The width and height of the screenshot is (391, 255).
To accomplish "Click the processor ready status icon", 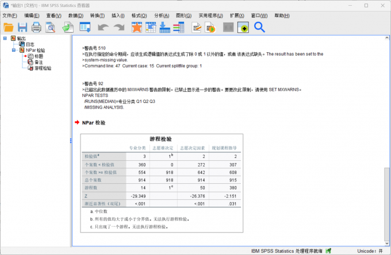I will click(328, 251).
